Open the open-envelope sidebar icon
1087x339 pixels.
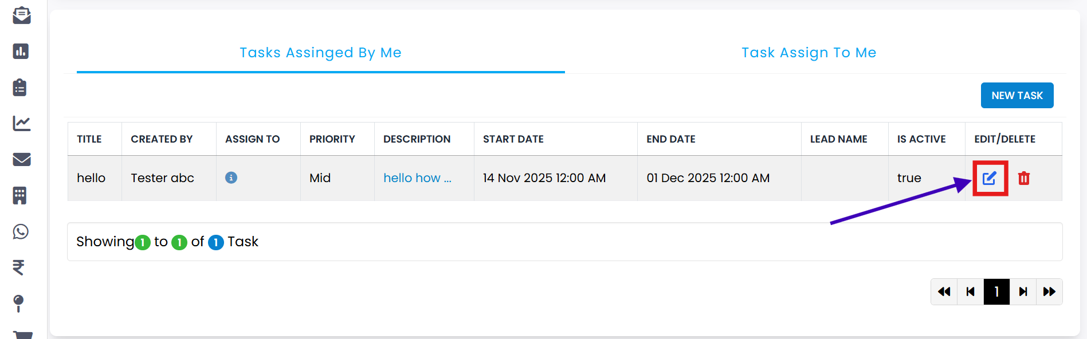(21, 15)
